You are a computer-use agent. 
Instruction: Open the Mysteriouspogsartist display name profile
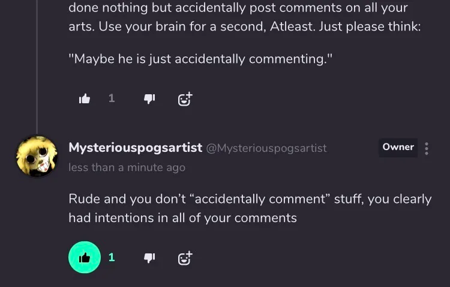135,148
